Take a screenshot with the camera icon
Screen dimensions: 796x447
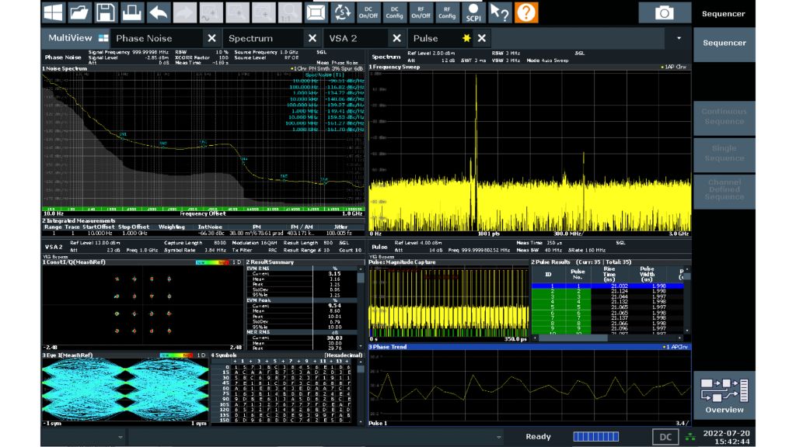(665, 12)
